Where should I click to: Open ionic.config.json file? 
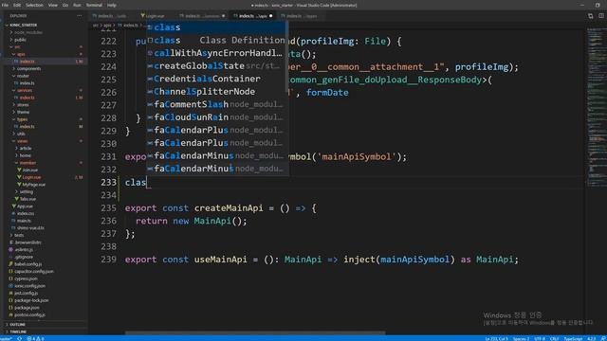click(29, 286)
